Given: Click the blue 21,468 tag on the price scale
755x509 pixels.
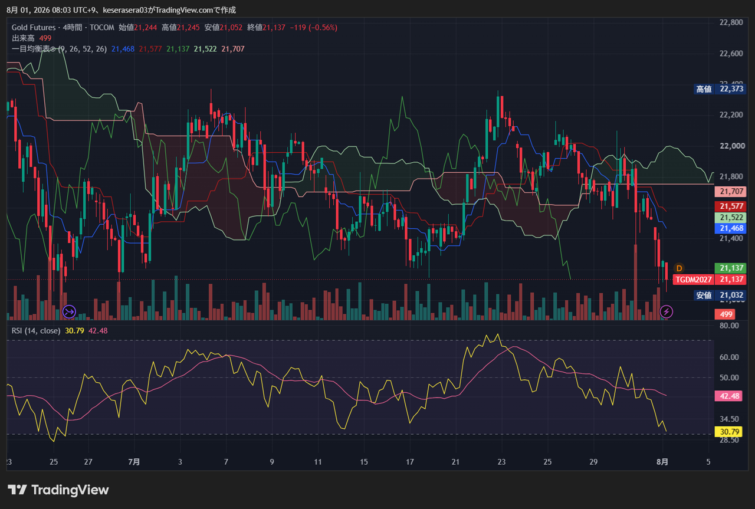Looking at the screenshot, I should coord(730,228).
